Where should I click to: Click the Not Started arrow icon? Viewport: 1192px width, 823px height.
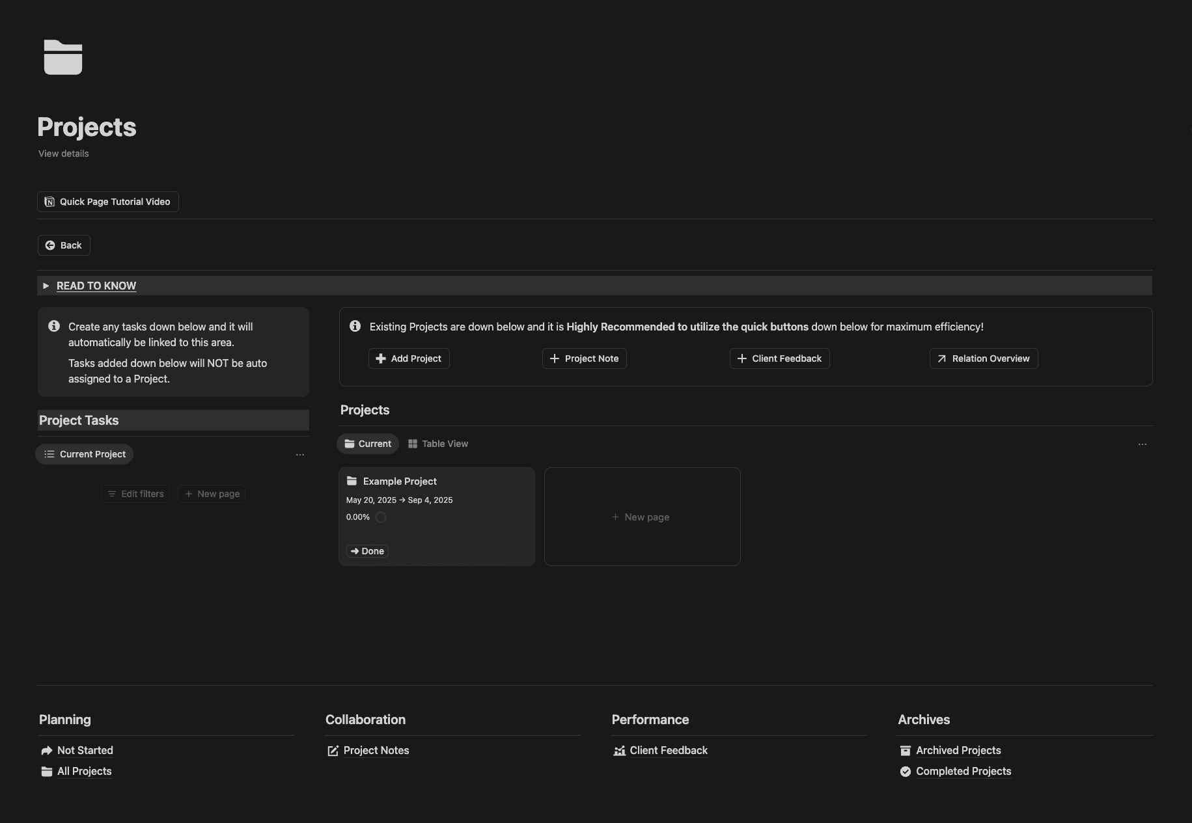[47, 750]
